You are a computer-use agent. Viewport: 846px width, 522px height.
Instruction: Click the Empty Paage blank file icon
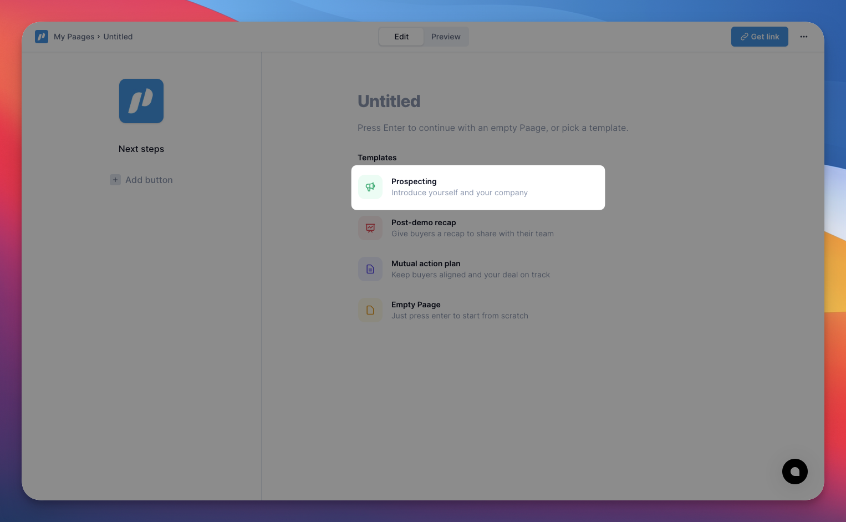370,310
